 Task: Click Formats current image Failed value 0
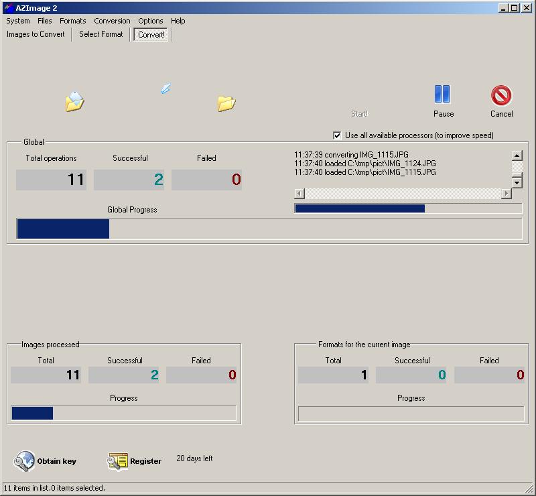coord(490,375)
